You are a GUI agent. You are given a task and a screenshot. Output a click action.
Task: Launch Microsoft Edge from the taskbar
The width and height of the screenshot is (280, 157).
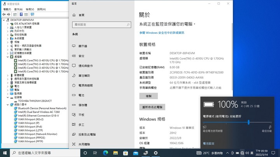point(105,153)
